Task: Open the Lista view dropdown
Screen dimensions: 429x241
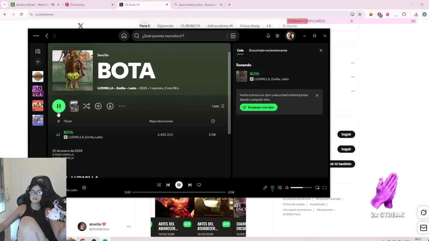Action: click(218, 106)
